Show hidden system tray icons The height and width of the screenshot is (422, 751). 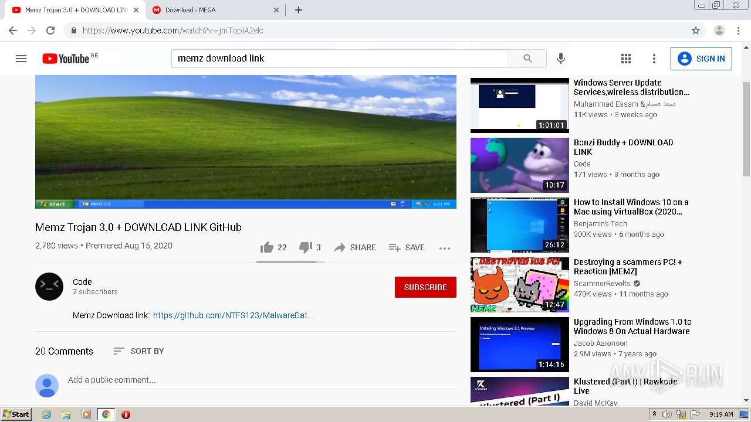pos(654,414)
